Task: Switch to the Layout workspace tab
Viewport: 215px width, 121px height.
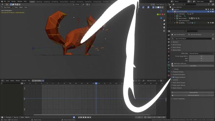Action: [32, 2]
